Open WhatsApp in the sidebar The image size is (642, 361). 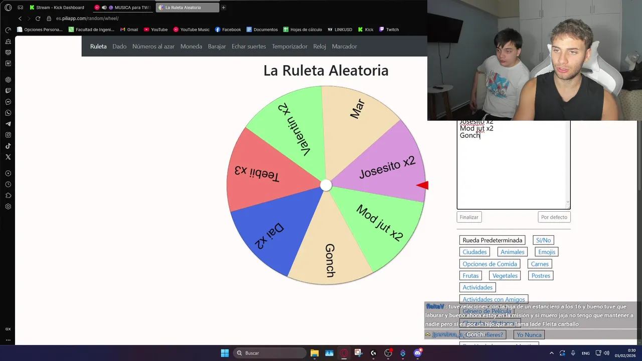point(8,113)
